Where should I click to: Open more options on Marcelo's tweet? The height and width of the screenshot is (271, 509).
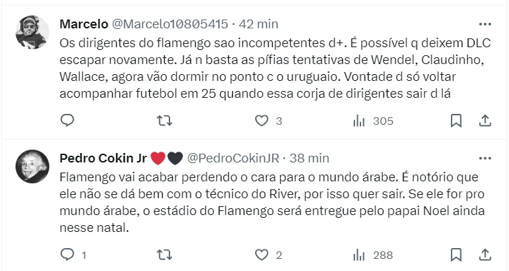click(484, 23)
